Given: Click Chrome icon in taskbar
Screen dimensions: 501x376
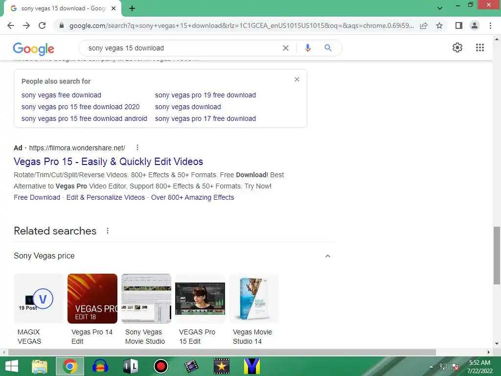Looking at the screenshot, I should click(70, 366).
